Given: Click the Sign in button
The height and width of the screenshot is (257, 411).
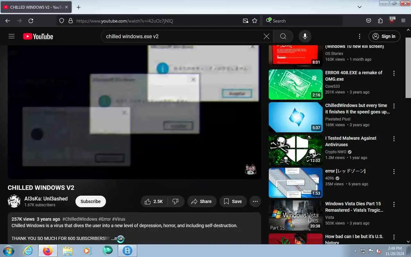Looking at the screenshot, I should click(384, 36).
